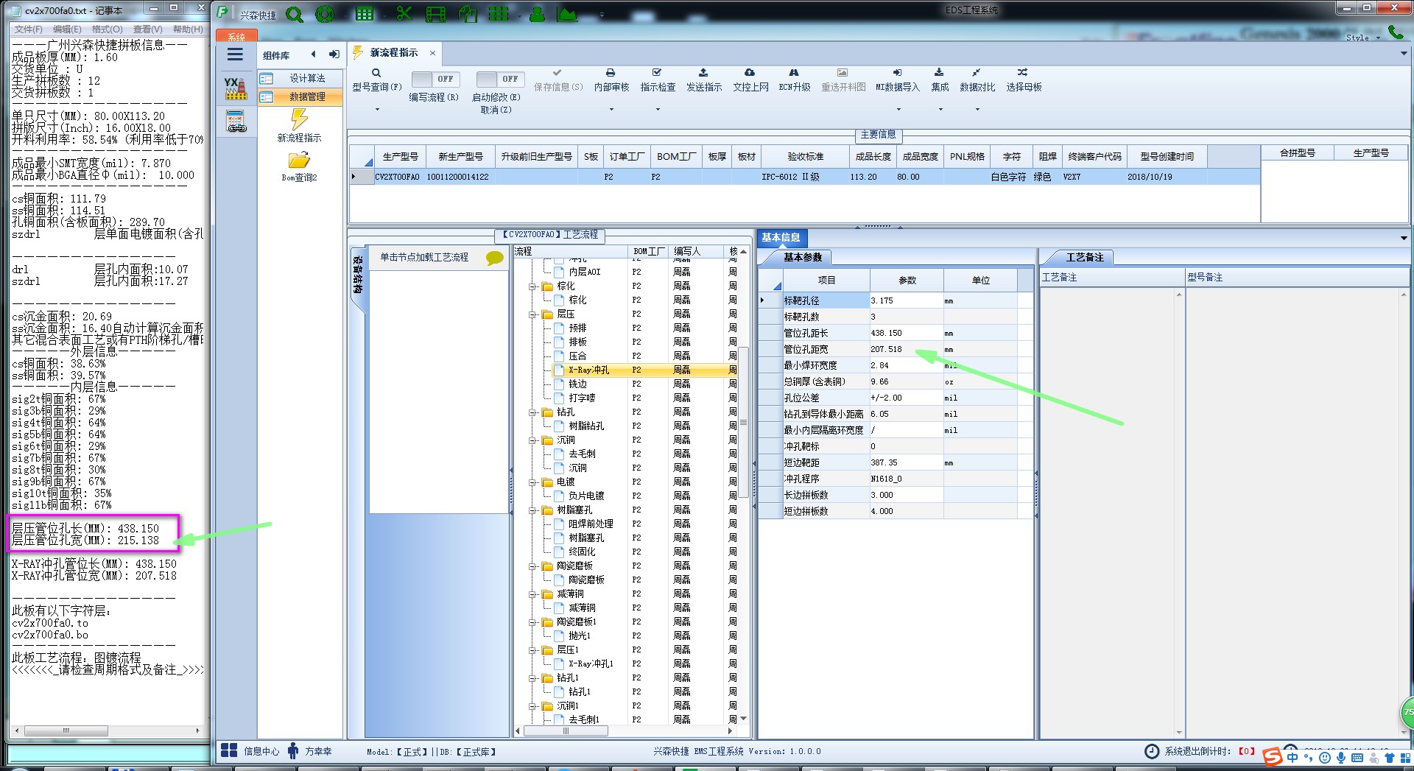This screenshot has height=771, width=1414.
Task: Click process tree vertical scrollbar thumb
Action: point(744,423)
